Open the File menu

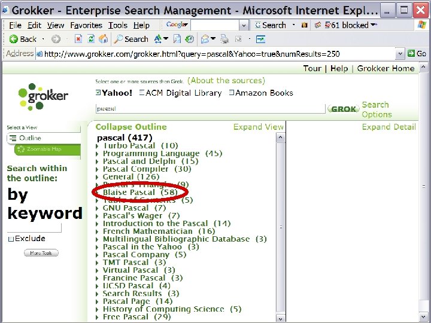click(15, 25)
